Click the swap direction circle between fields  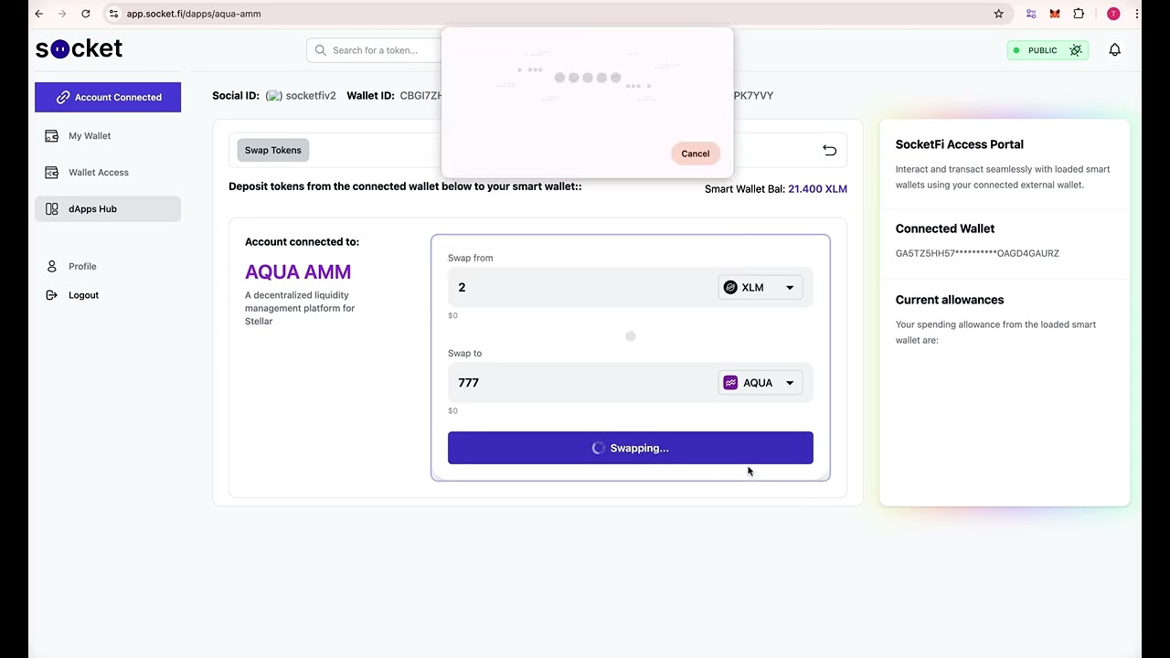tap(631, 336)
